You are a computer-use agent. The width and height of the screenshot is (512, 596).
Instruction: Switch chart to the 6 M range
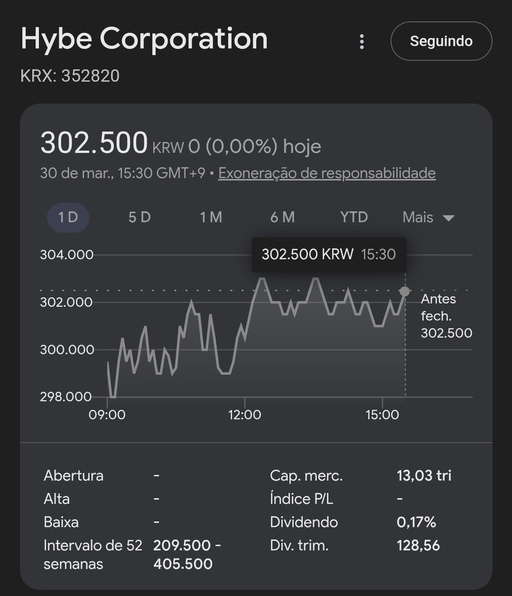point(282,218)
